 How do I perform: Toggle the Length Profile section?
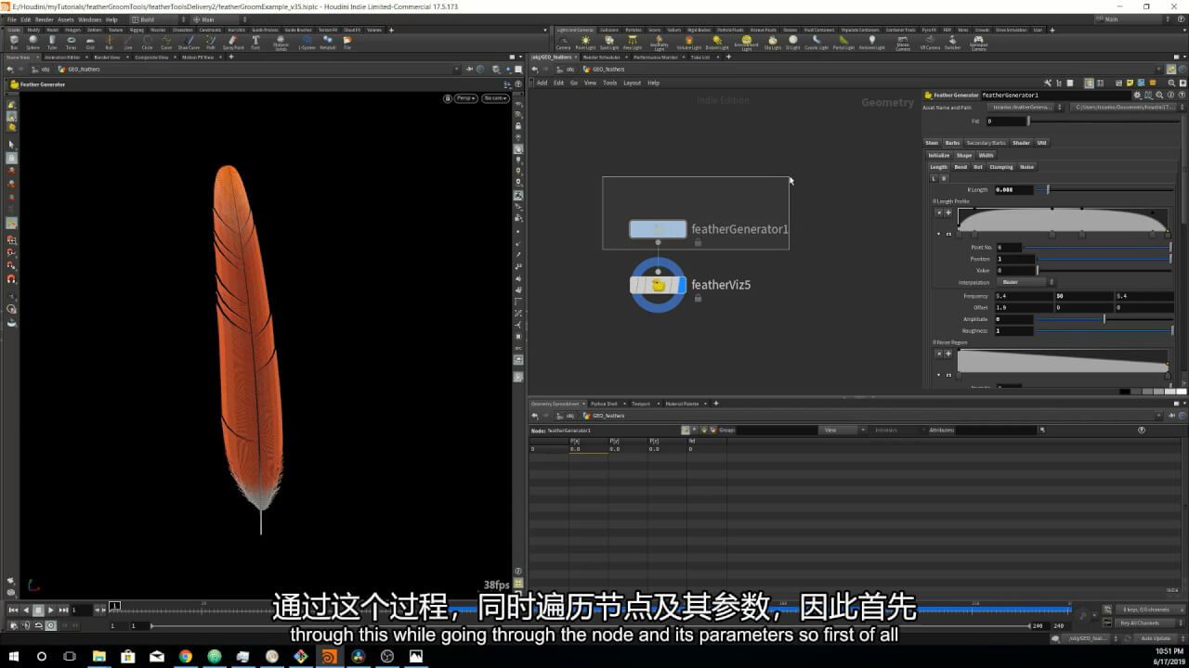[x=935, y=201]
